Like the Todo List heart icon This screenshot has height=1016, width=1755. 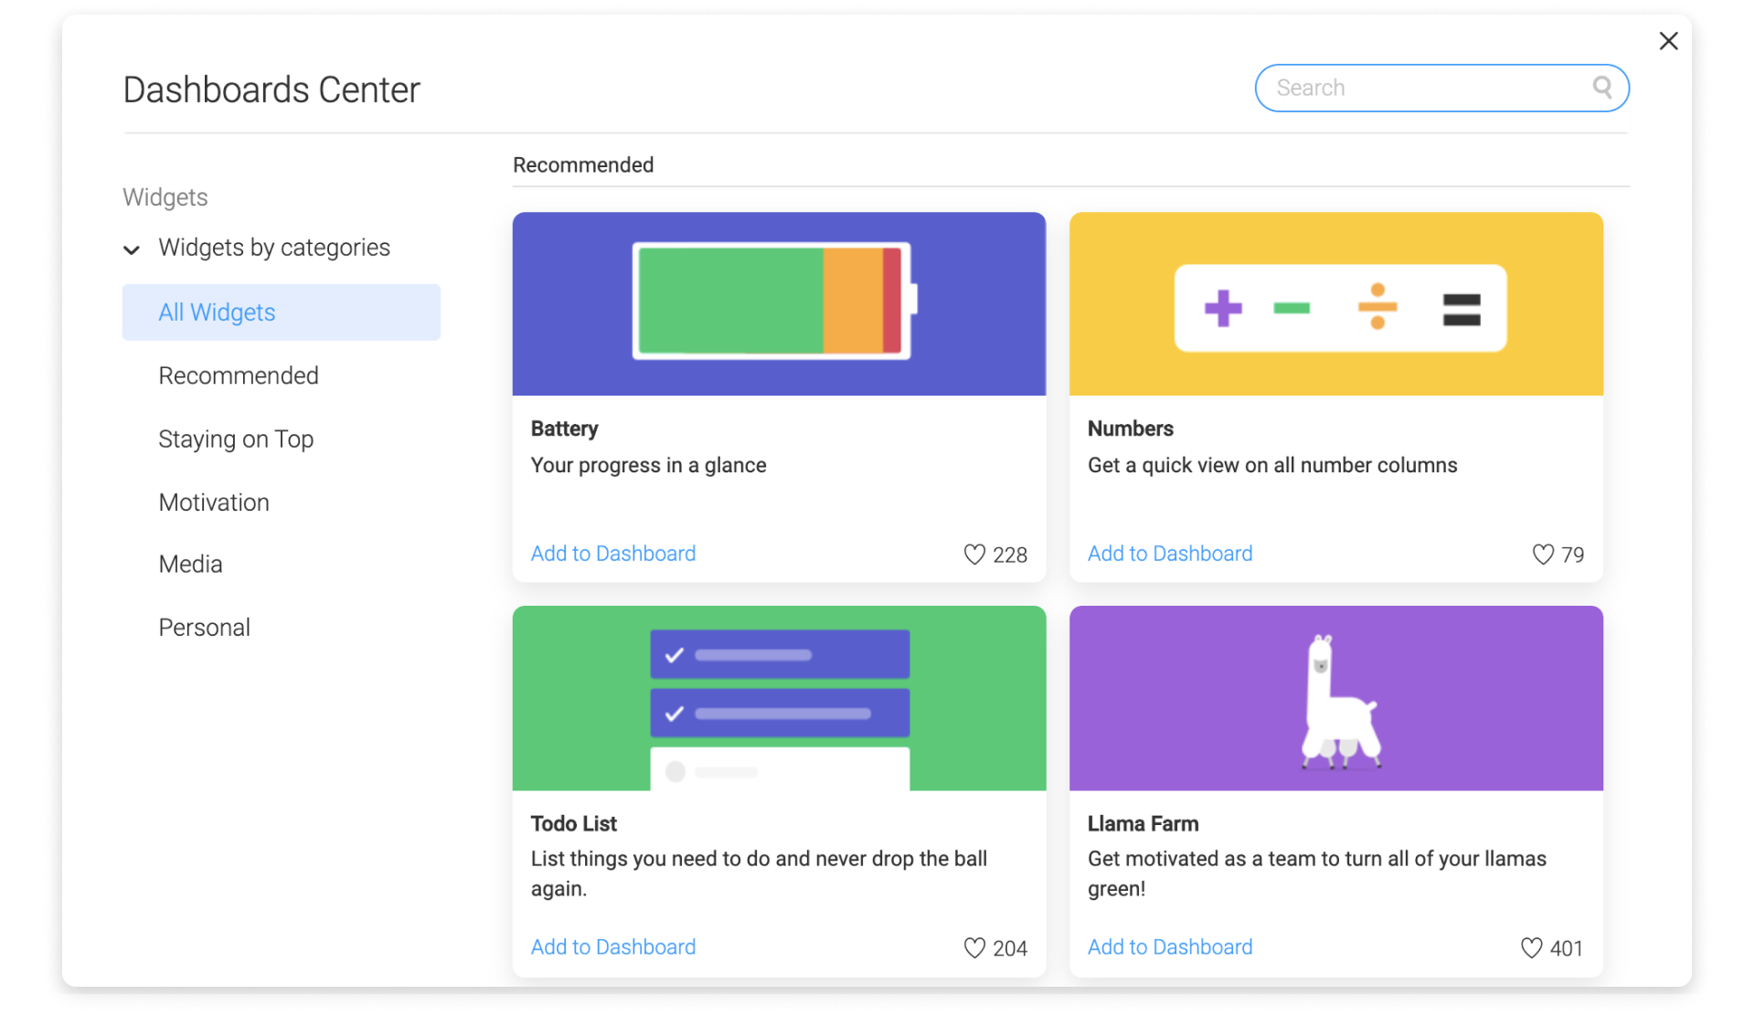point(974,948)
